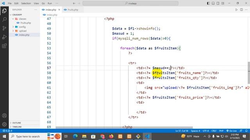Image resolution: width=250 pixels, height=140 pixels.
Task: Toggle the bottom panel layout icon
Action: point(213,3)
